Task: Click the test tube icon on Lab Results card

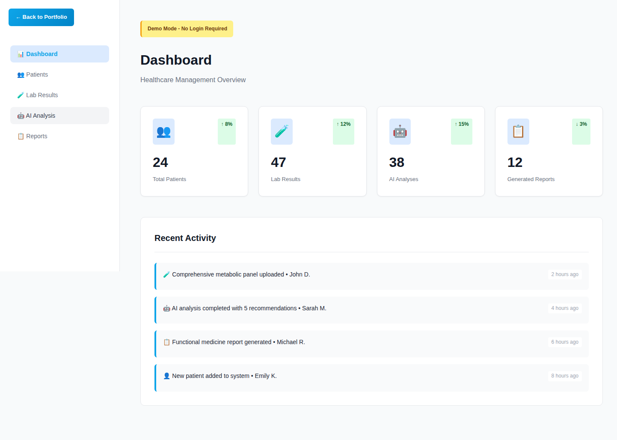Action: (x=282, y=131)
